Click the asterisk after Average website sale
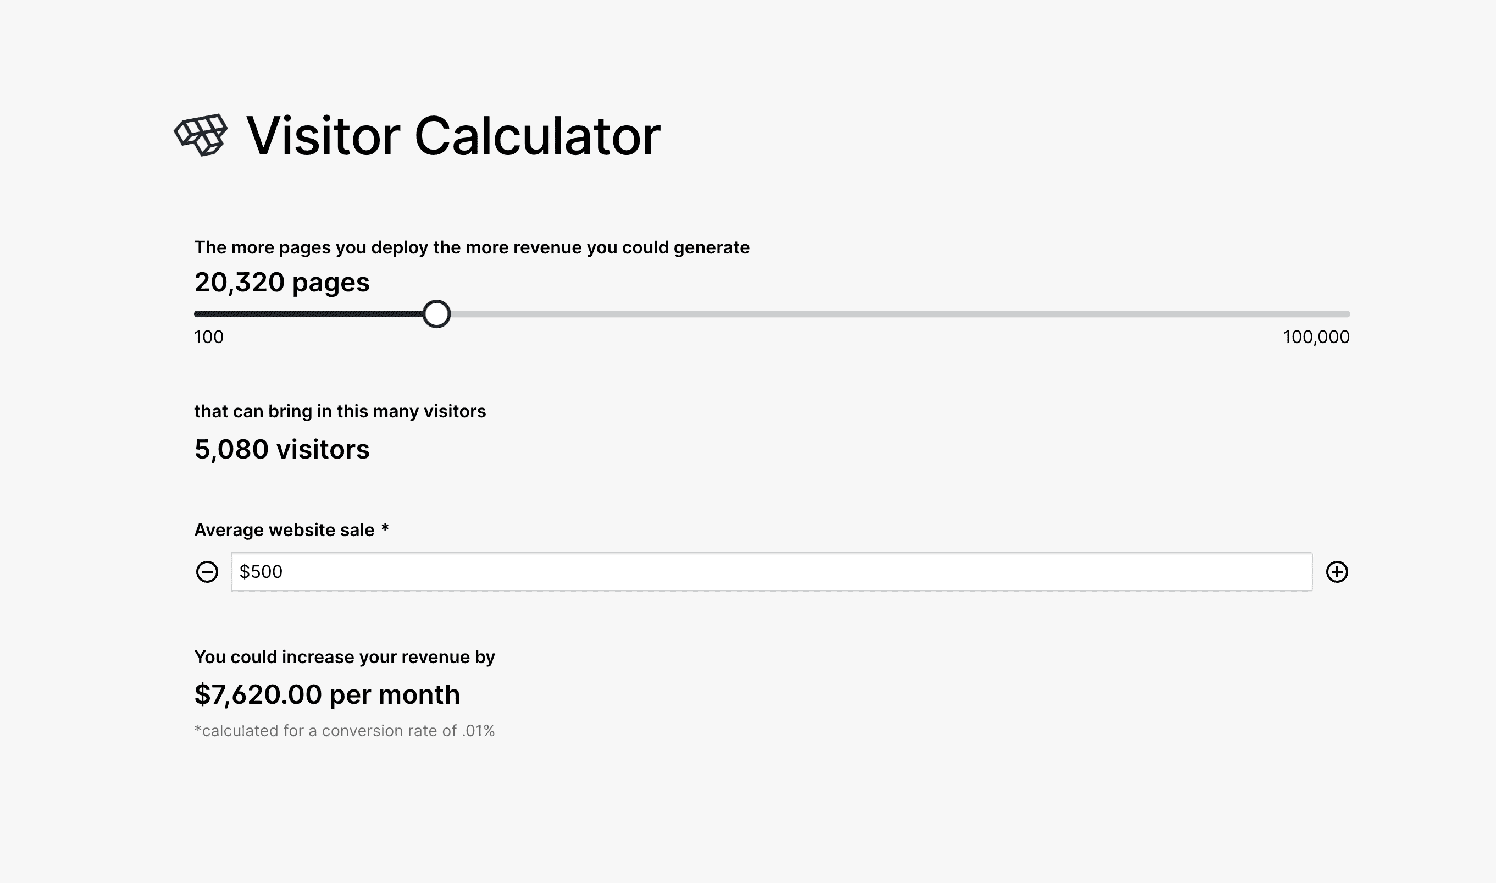 pos(385,528)
